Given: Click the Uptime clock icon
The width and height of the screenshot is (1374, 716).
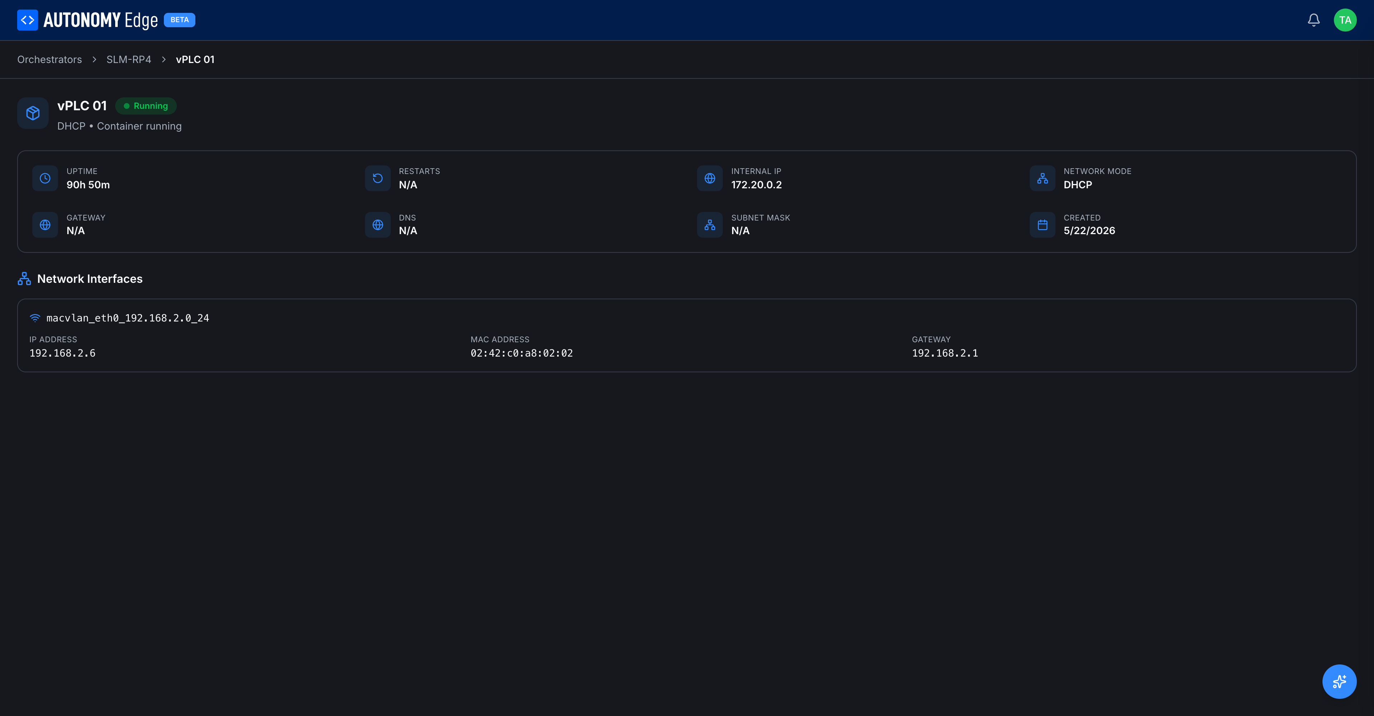Looking at the screenshot, I should point(45,178).
